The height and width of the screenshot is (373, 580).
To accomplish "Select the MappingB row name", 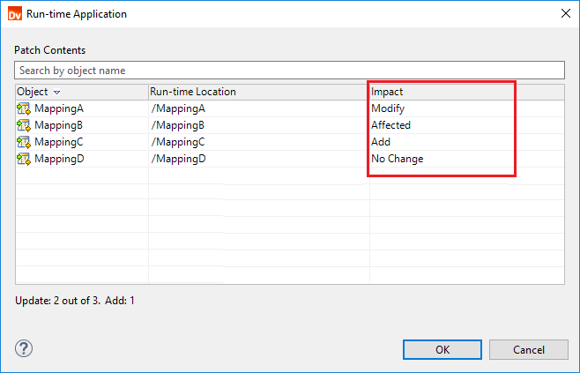I will coord(58,125).
